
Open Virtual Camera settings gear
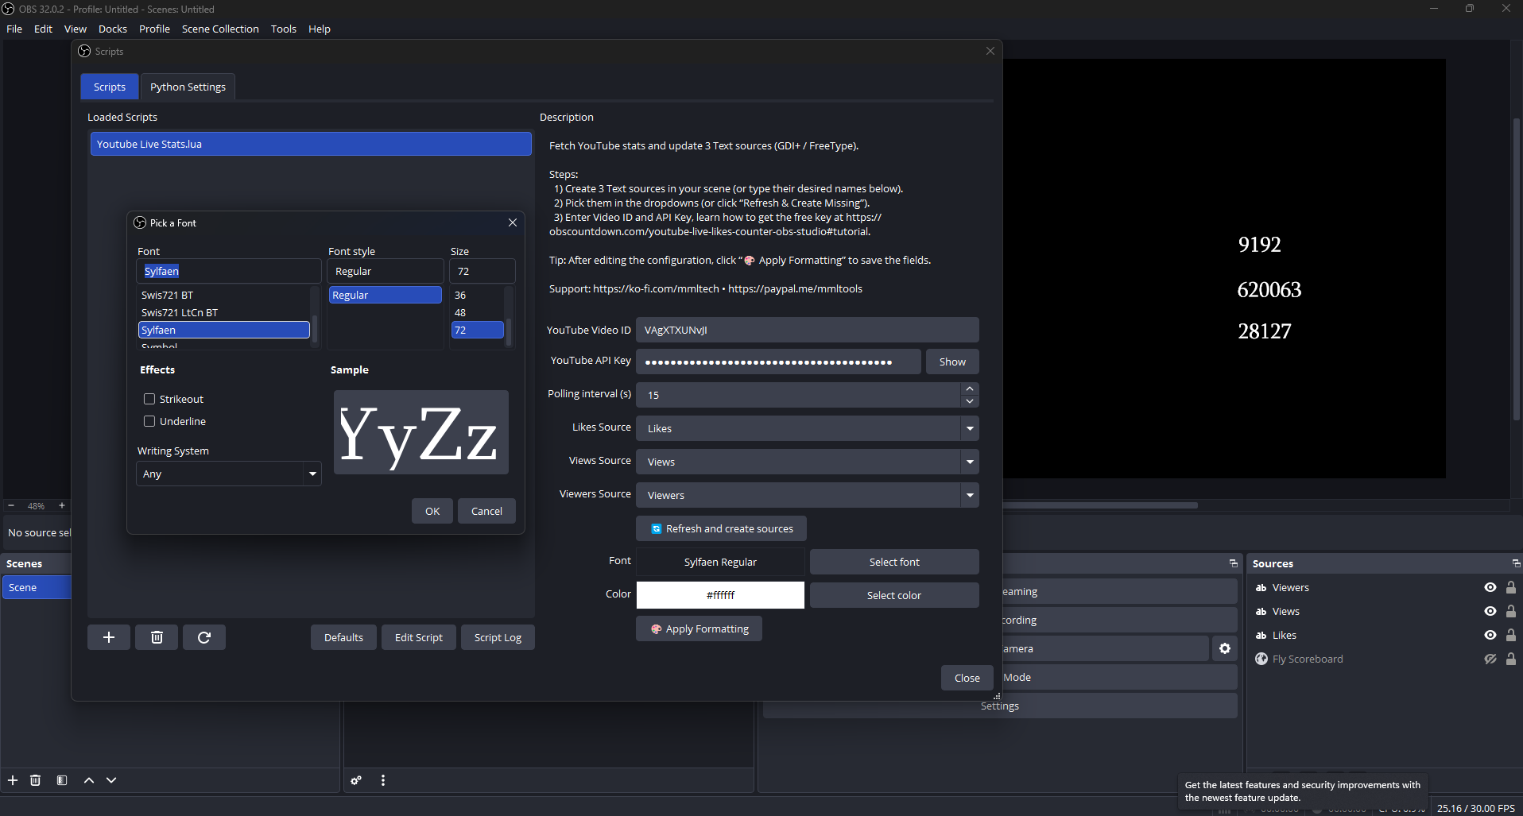tap(1224, 648)
